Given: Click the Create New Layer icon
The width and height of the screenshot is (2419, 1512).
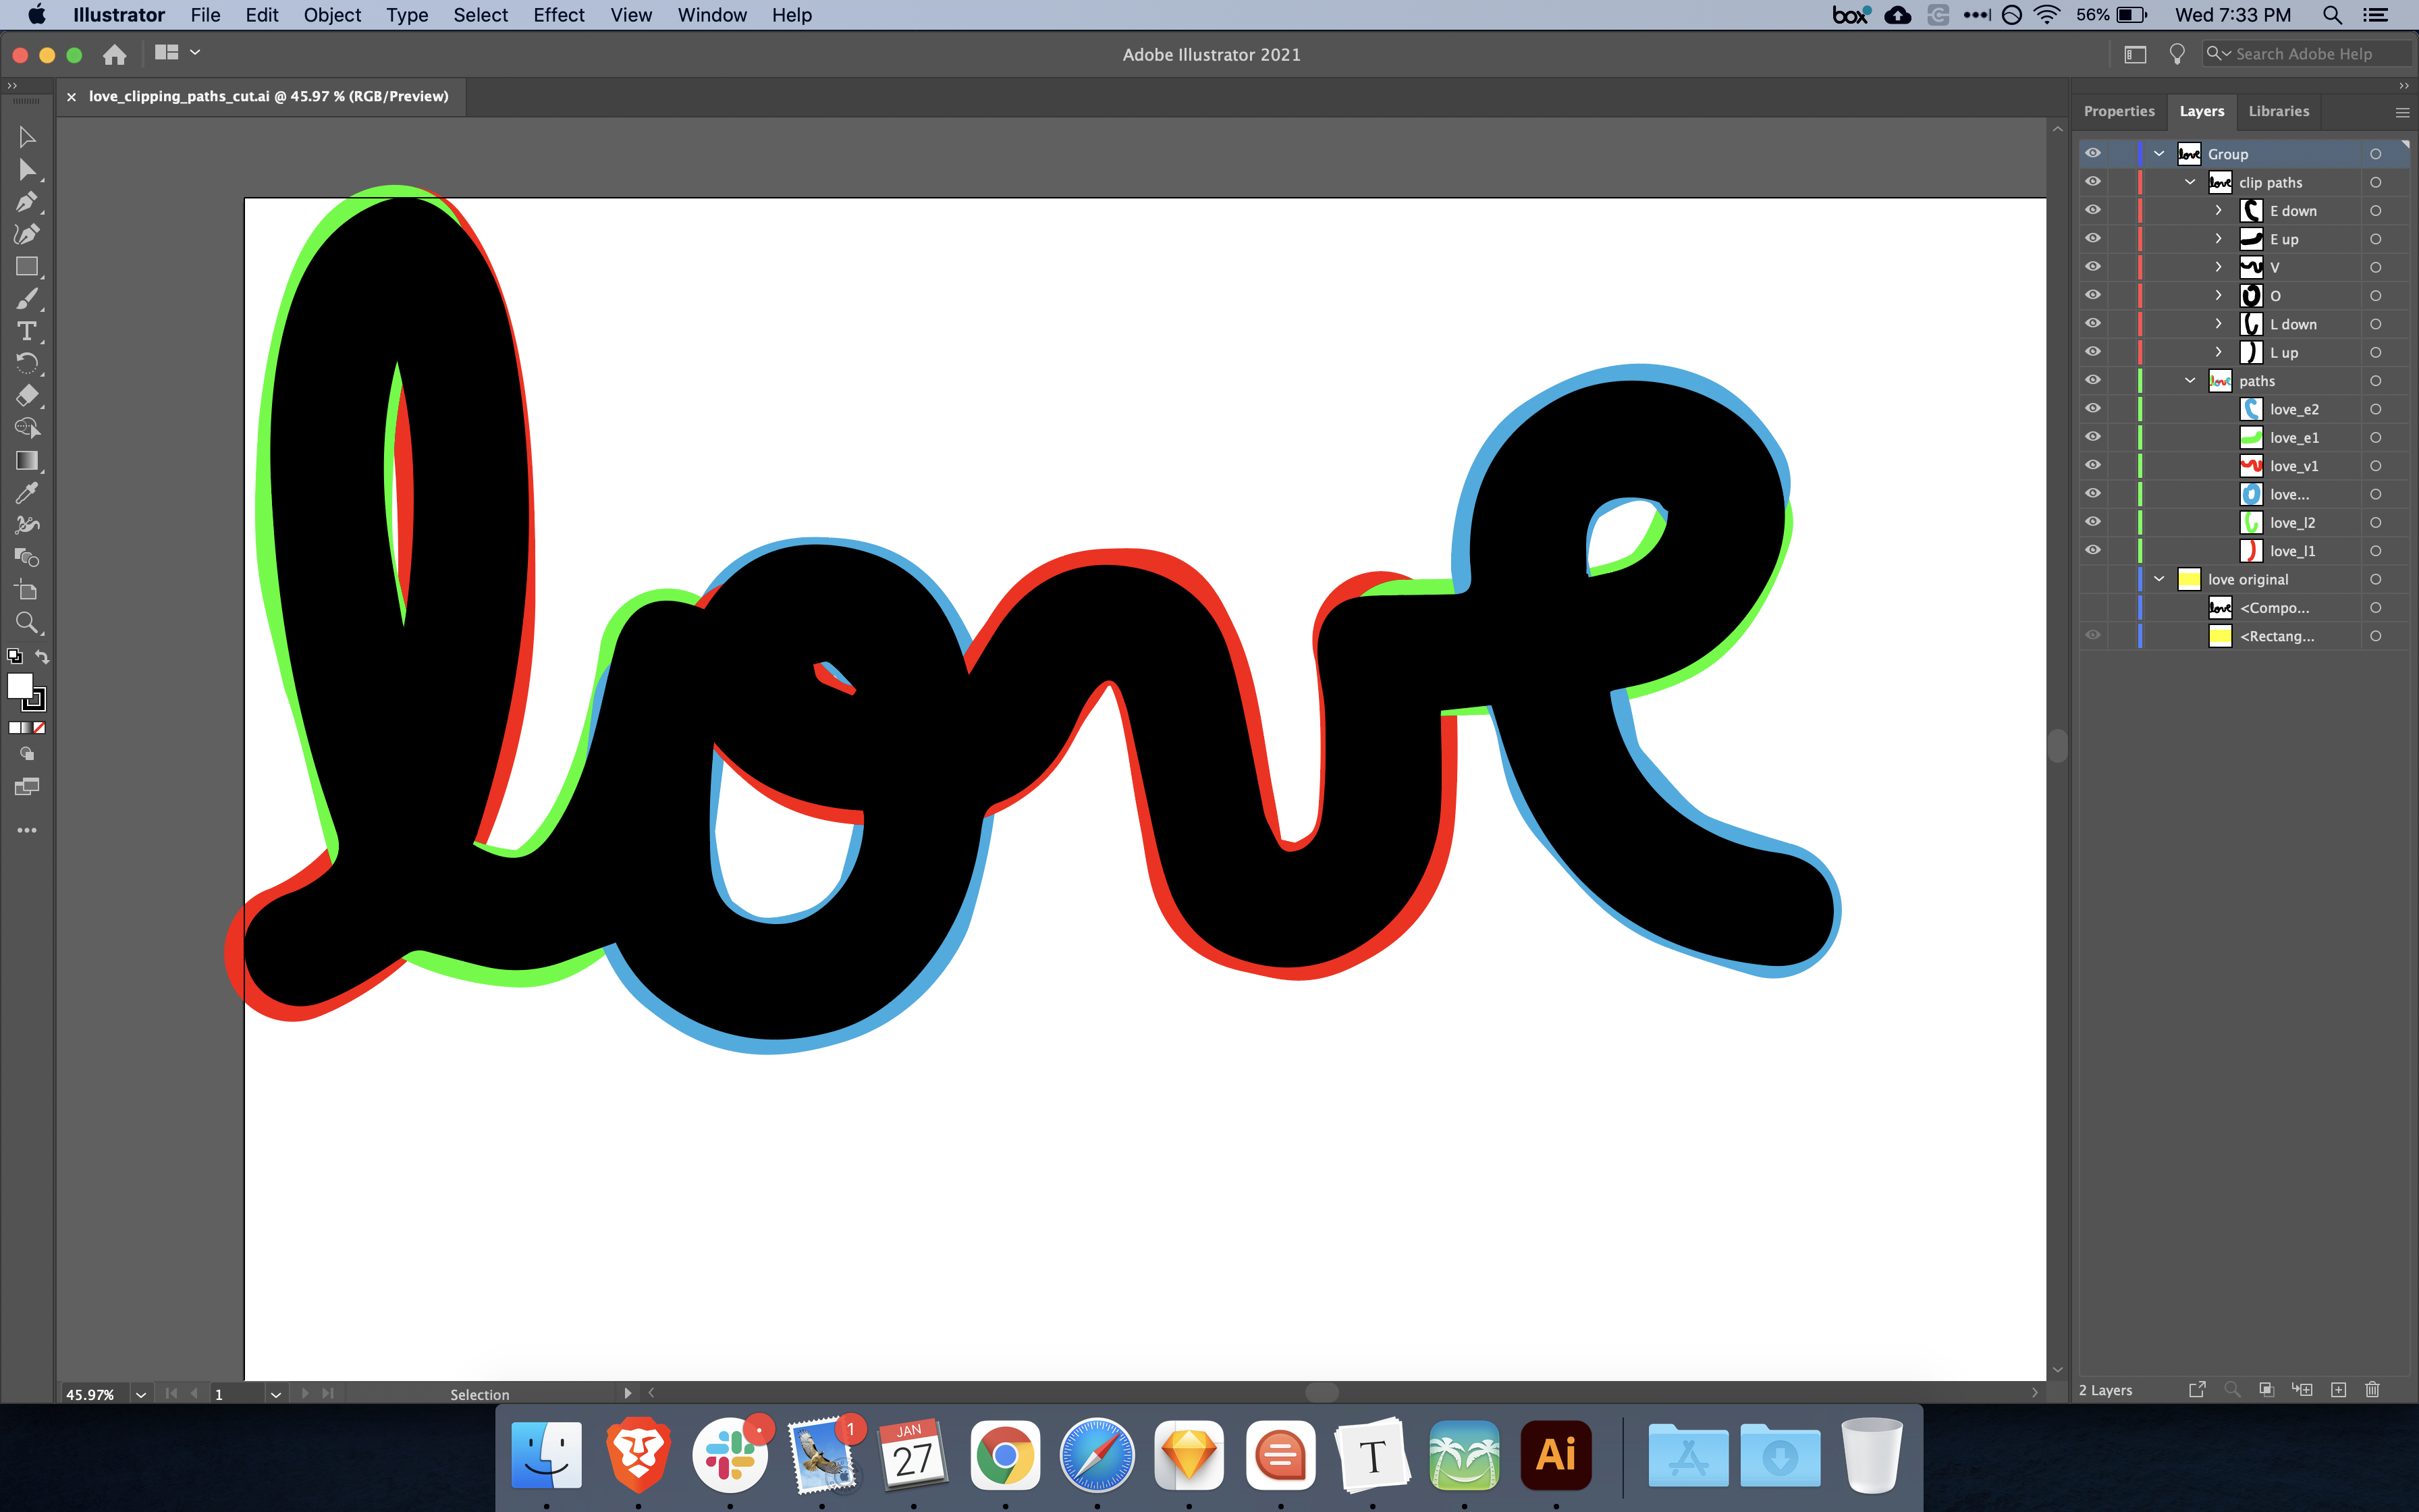Looking at the screenshot, I should (2339, 1390).
